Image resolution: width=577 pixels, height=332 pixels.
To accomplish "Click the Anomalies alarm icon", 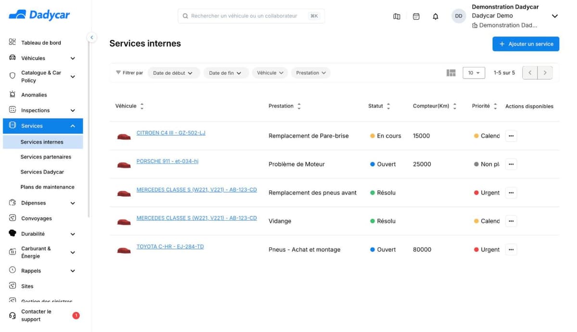I will [x=13, y=95].
